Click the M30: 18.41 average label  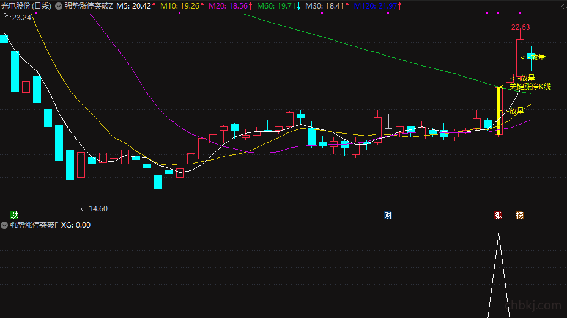325,6
